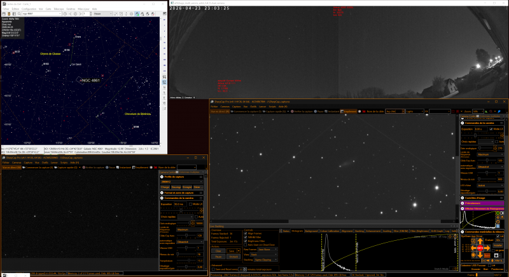Viewport: 509px width, 277px height.
Task: Click Commencer la capture in the Live Stacking SharpCap window
Action: [247, 111]
